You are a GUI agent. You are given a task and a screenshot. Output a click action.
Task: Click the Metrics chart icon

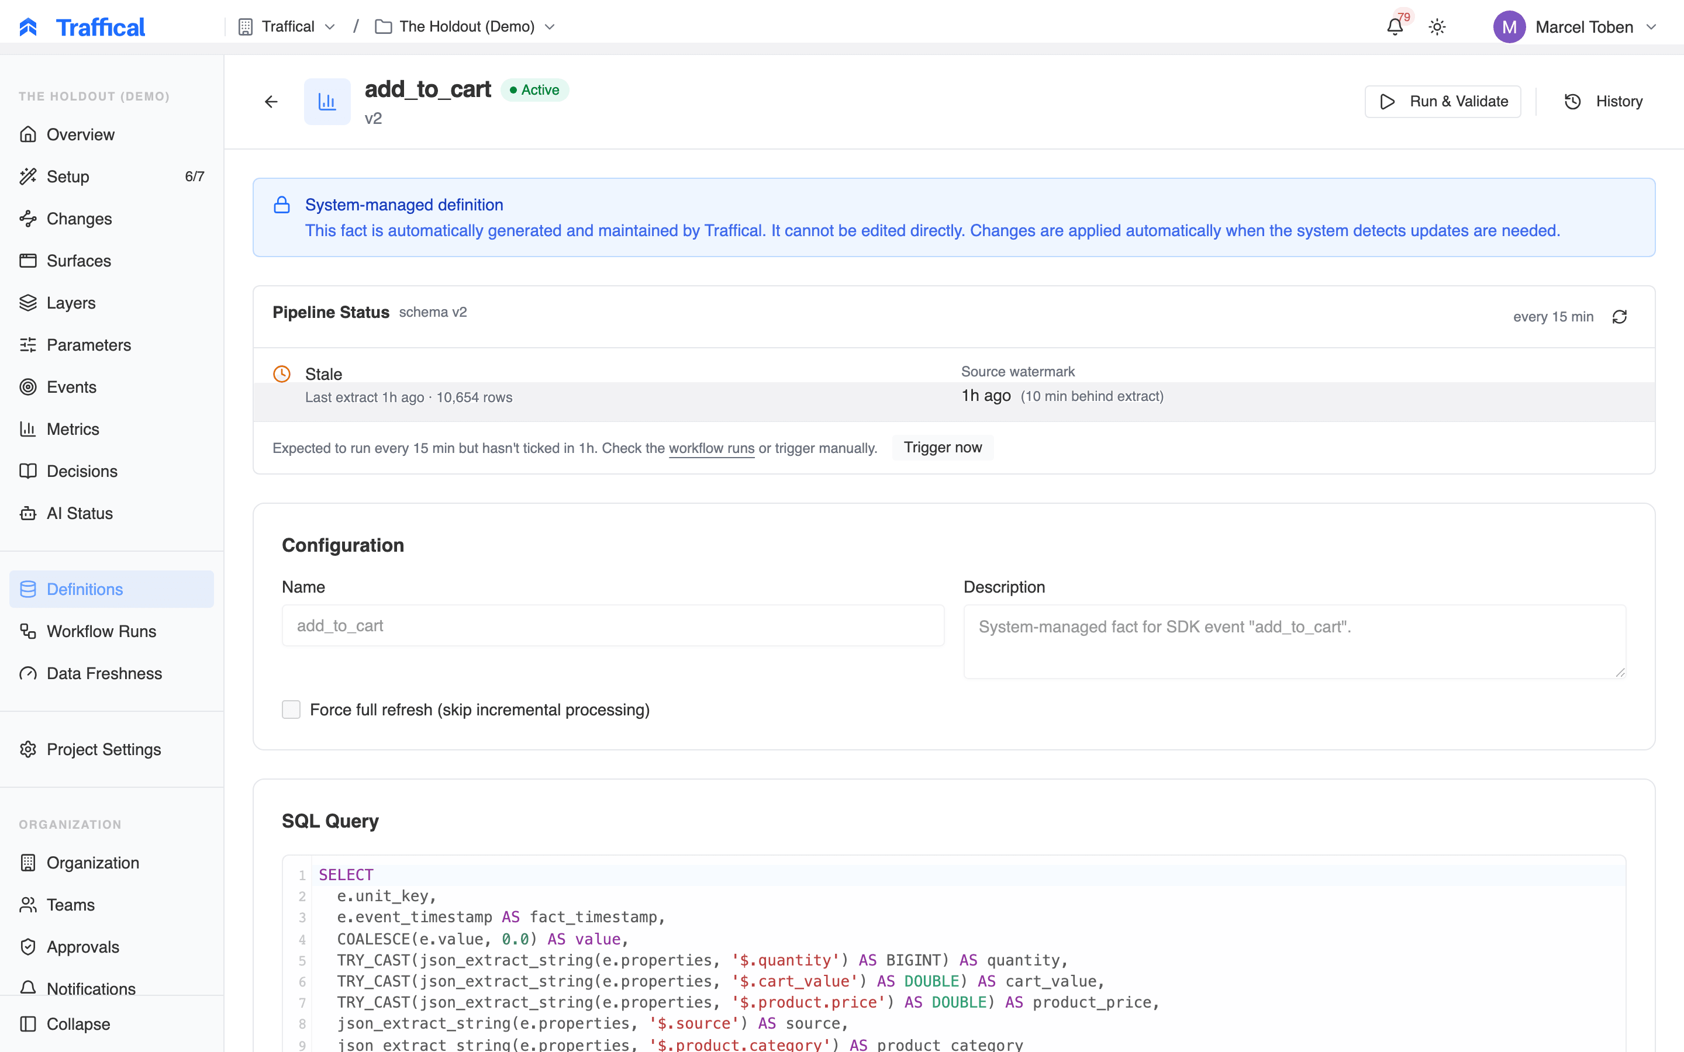tap(28, 430)
